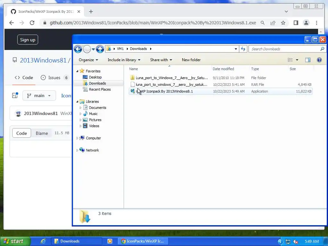328x246 pixels.
Task: Switch to the Code tab on GitHub
Action: coord(24,78)
